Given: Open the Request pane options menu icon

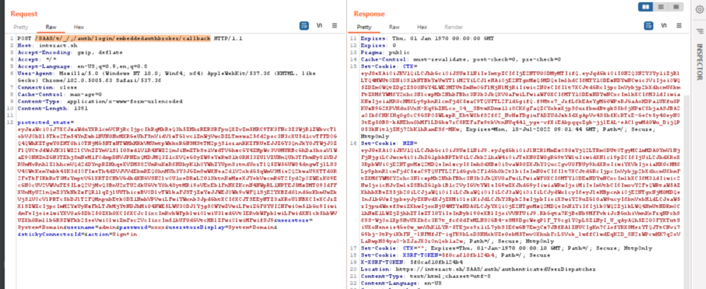Looking at the screenshot, I should (x=336, y=26).
